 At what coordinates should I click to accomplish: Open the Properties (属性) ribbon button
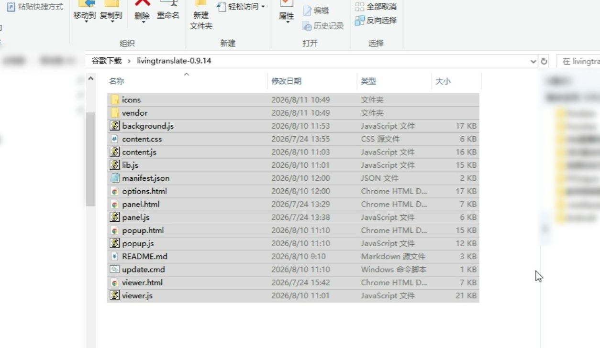[286, 11]
